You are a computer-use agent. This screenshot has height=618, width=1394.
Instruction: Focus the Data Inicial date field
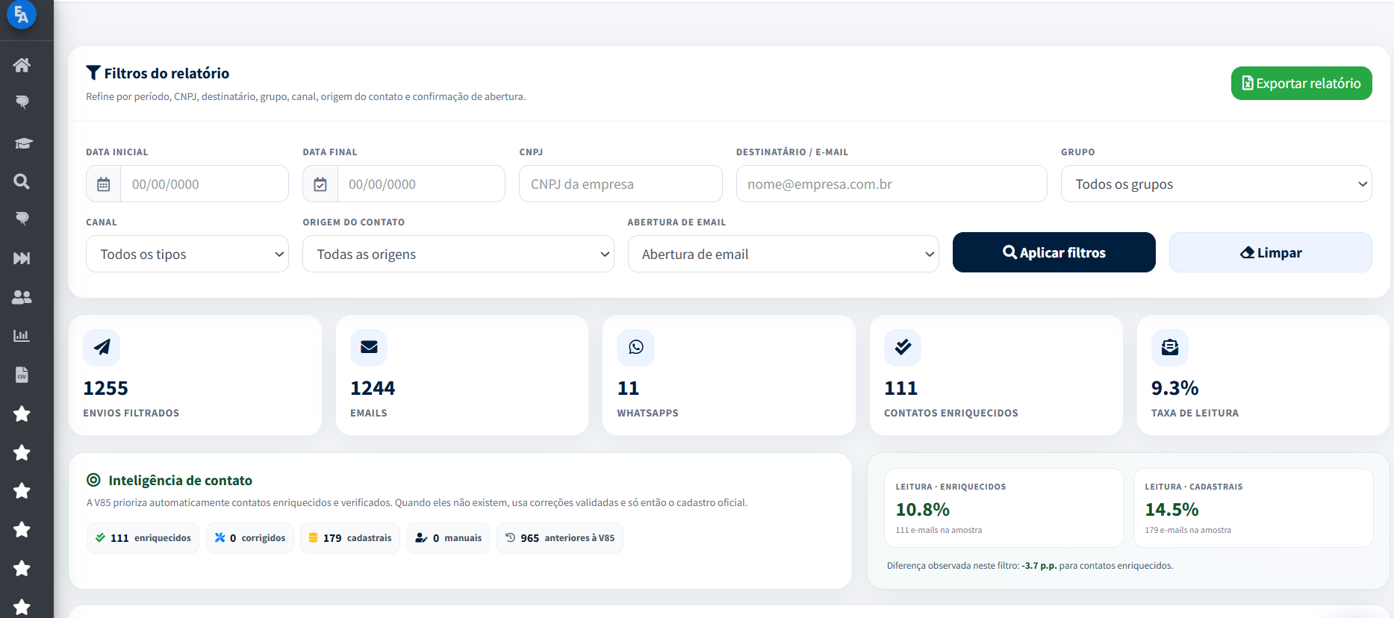click(x=205, y=184)
